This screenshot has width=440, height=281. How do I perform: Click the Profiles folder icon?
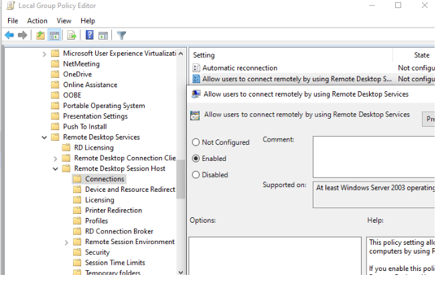(x=77, y=221)
